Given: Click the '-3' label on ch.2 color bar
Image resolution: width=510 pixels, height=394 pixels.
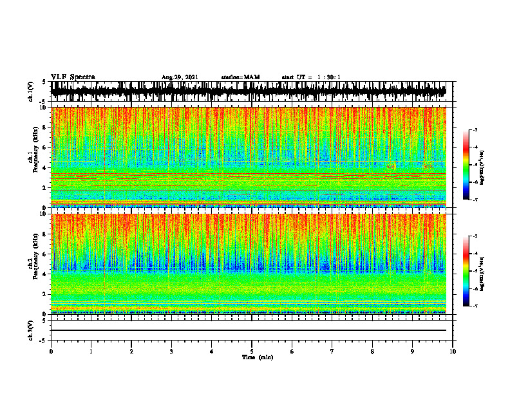Looking at the screenshot, I should [x=475, y=236].
